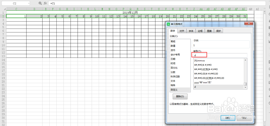Choose the ¥#,##0.00;¥-#,##0.00 format
The width and height of the screenshot is (270, 126).
pyautogui.click(x=218, y=74)
